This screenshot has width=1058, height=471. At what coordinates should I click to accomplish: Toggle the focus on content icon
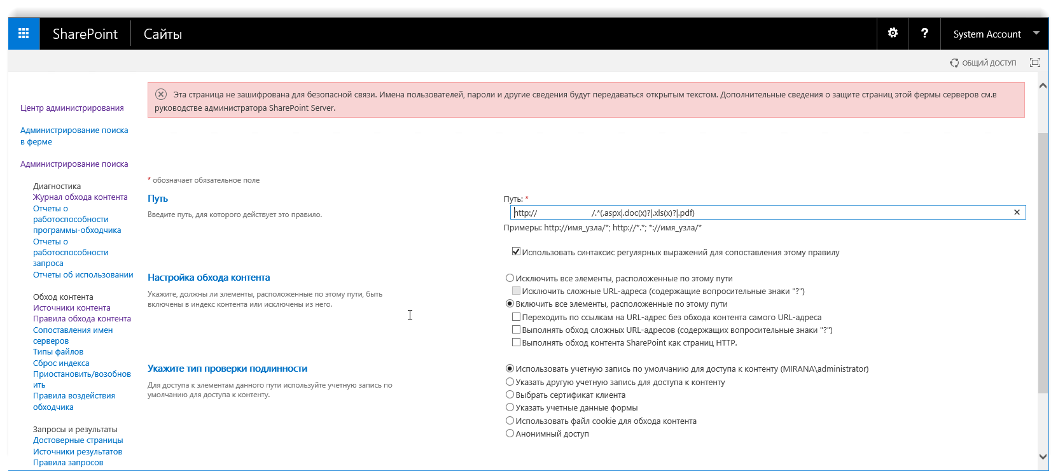pos(1035,62)
